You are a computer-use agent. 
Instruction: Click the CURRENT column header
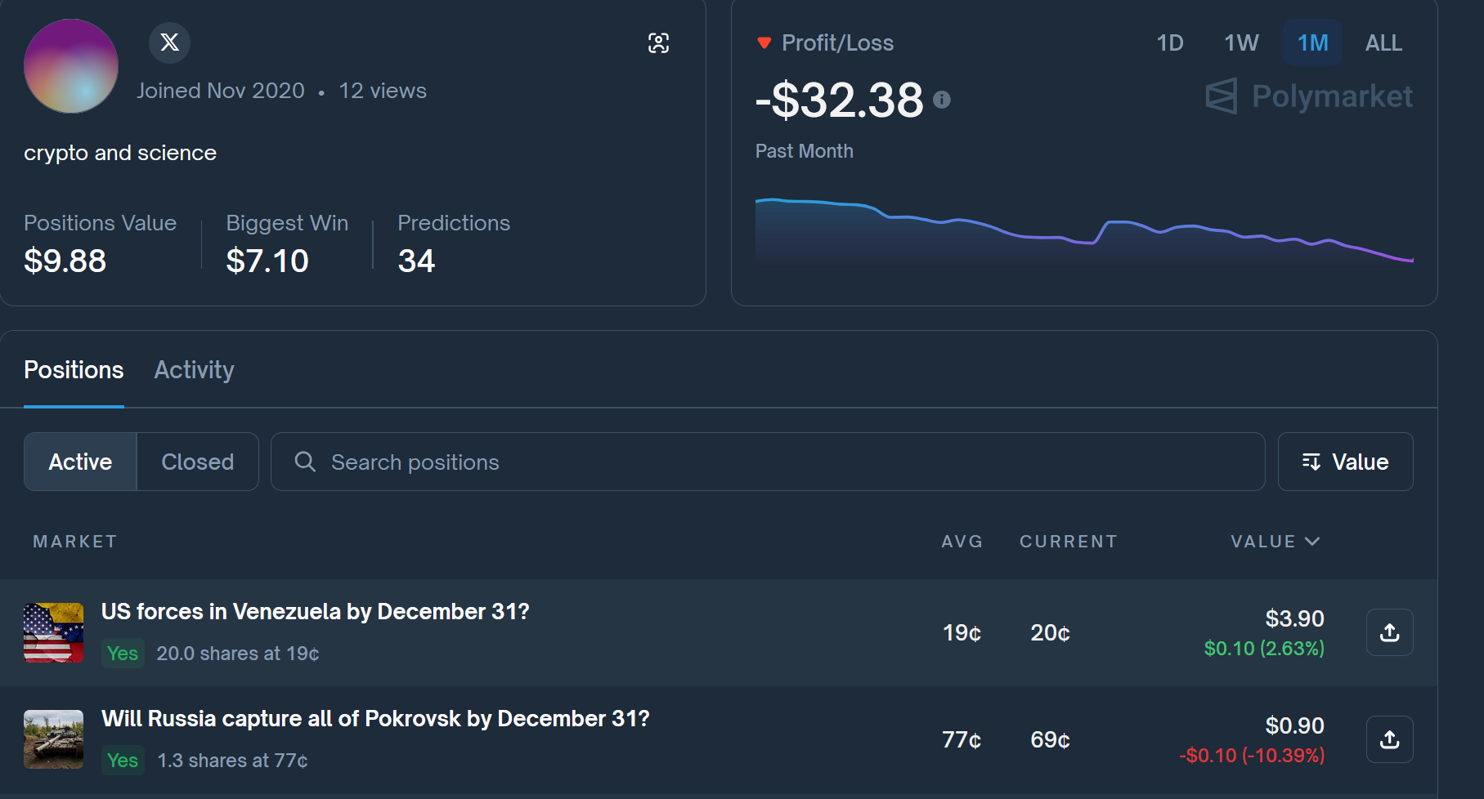[1068, 542]
